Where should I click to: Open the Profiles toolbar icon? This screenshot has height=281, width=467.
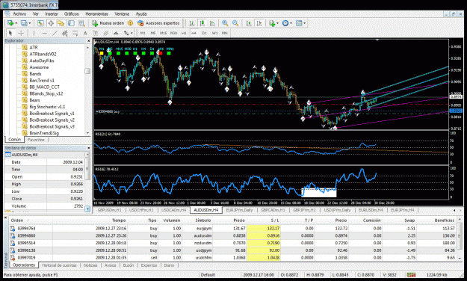23,23
